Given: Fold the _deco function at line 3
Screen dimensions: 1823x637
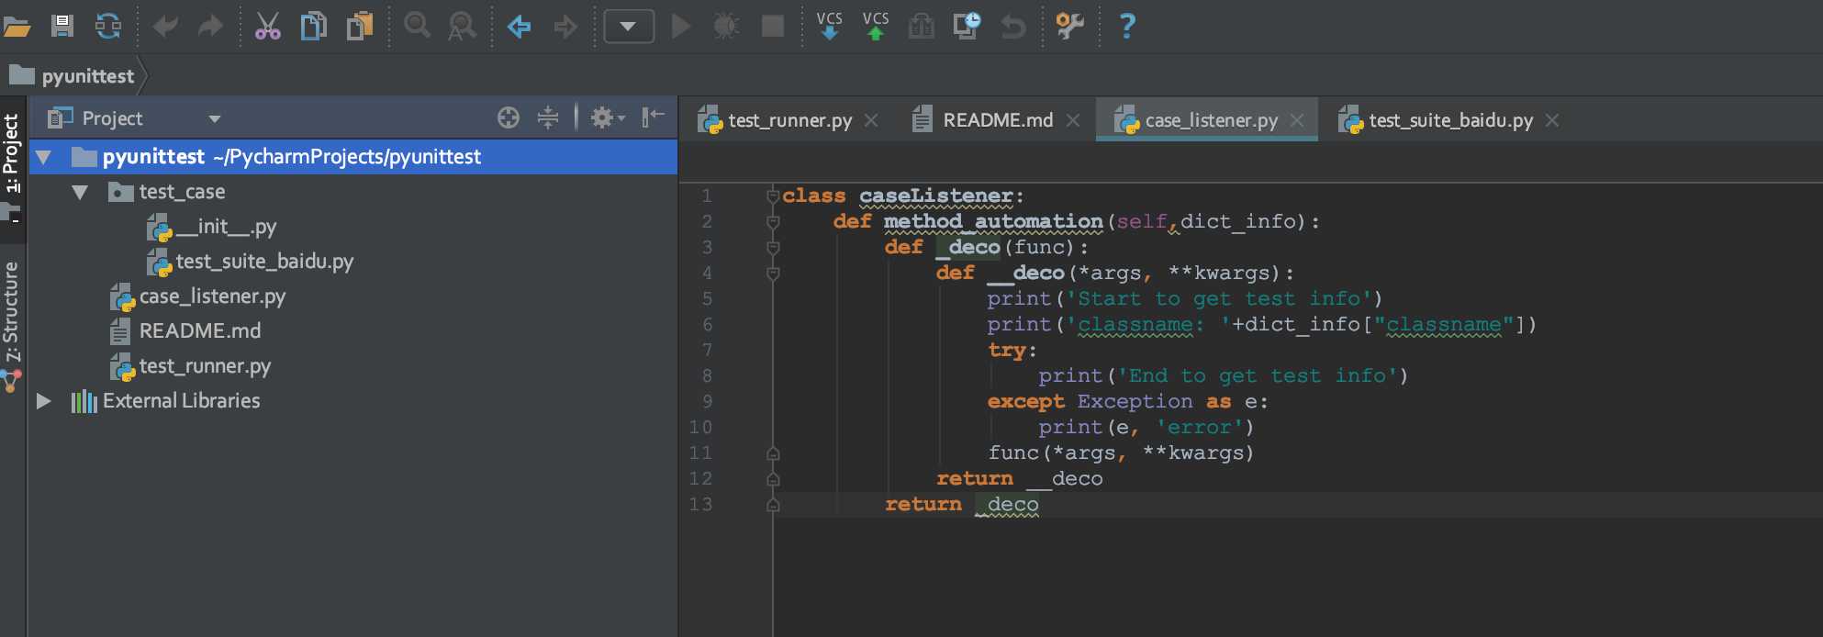Looking at the screenshot, I should (773, 247).
